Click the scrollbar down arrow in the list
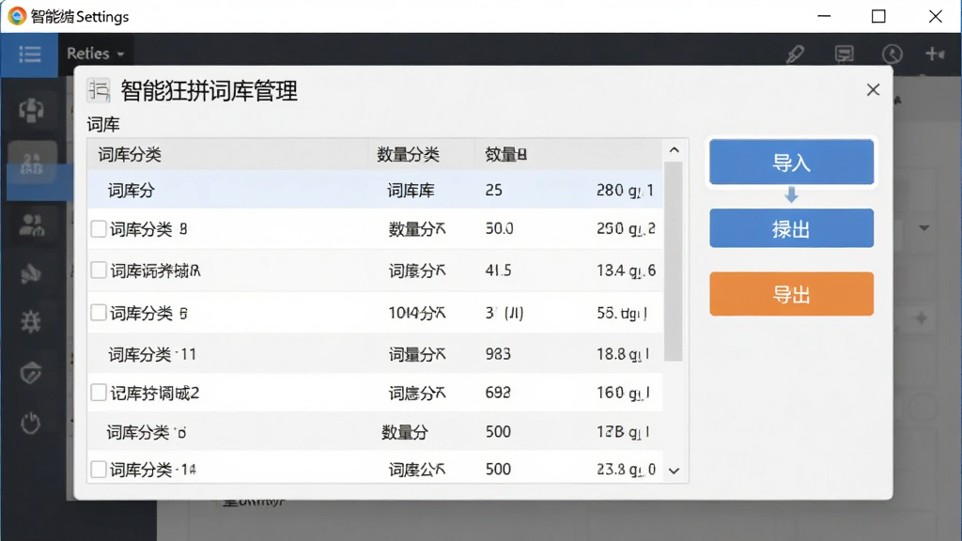The image size is (962, 541). pos(675,471)
